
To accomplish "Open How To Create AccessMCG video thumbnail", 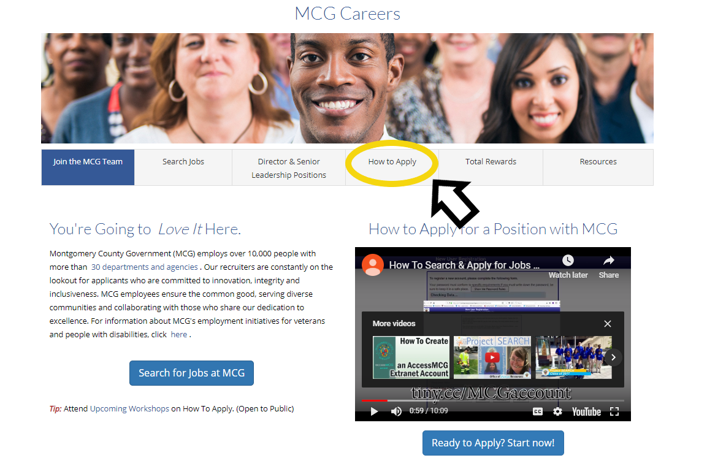I will [411, 357].
